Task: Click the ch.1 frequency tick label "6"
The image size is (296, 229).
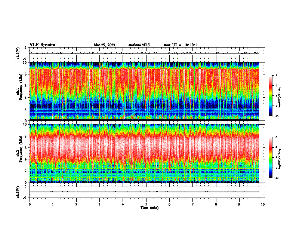Action: pos(26,86)
